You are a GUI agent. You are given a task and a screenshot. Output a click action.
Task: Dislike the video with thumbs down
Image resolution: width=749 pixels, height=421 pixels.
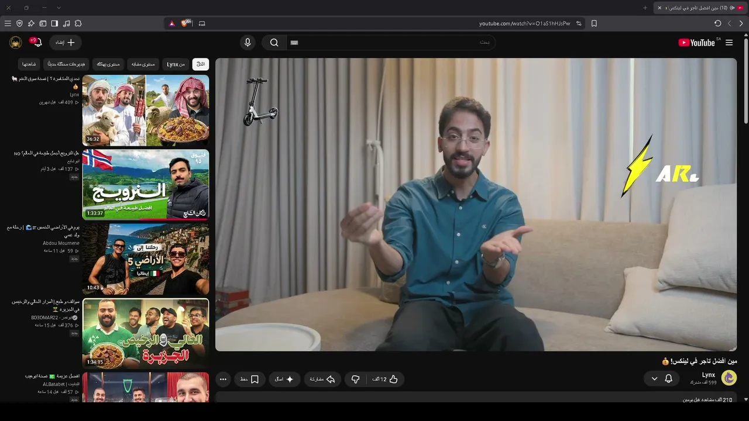[x=355, y=379]
